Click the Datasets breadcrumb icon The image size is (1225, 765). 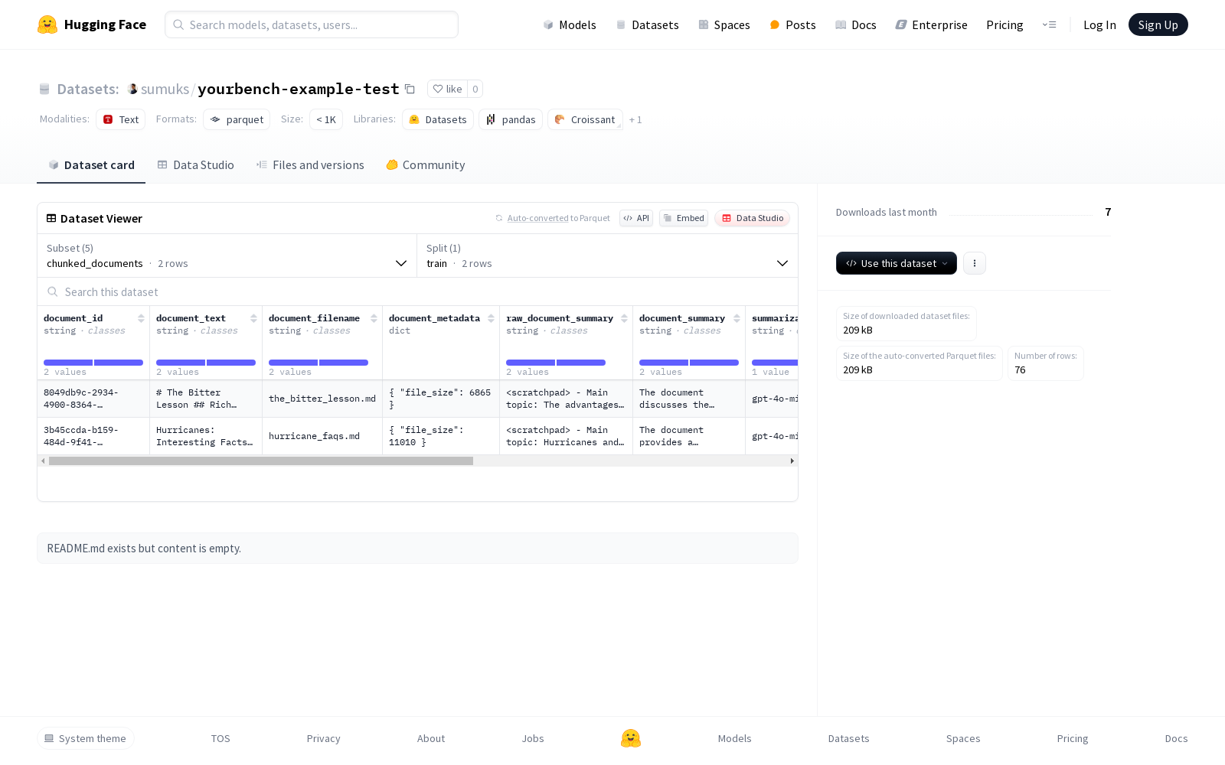tap(44, 89)
